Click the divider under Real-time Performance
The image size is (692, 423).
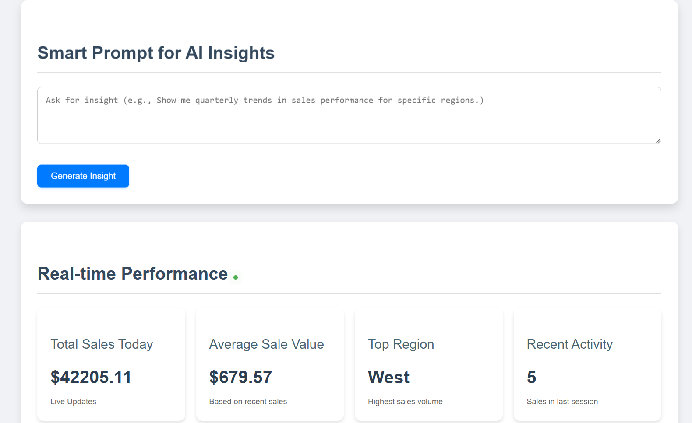pyautogui.click(x=349, y=294)
